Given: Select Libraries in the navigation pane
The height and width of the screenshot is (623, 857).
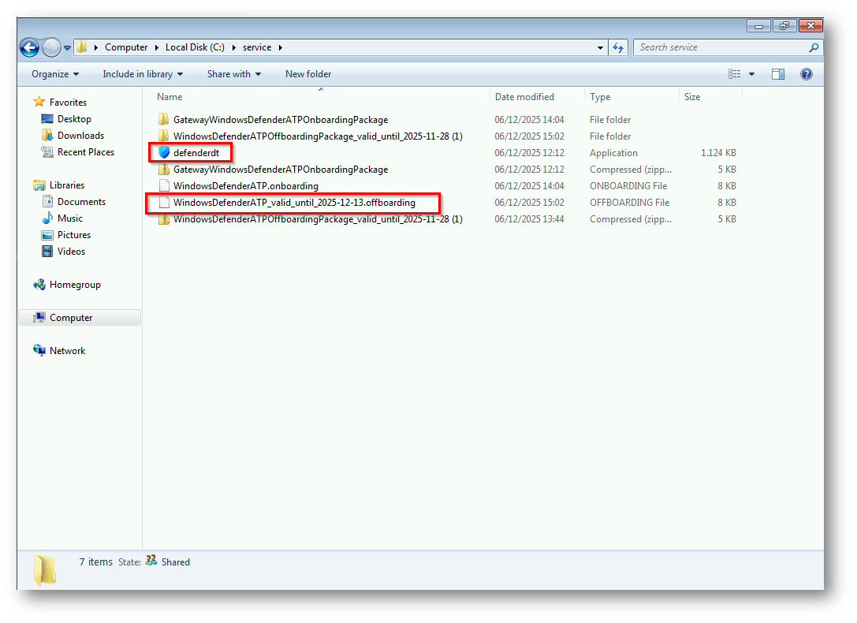Looking at the screenshot, I should coord(67,185).
